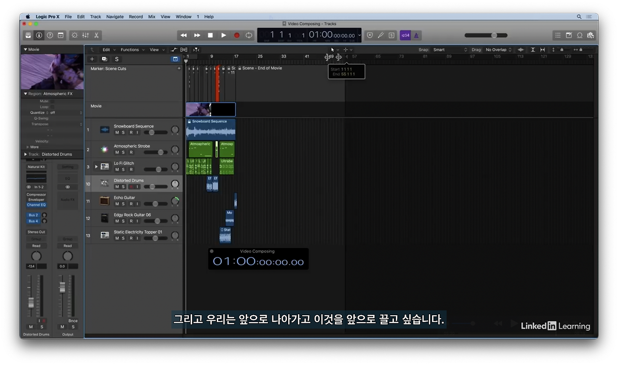Toggle input monitoring on Echo Guitar

[137, 204]
